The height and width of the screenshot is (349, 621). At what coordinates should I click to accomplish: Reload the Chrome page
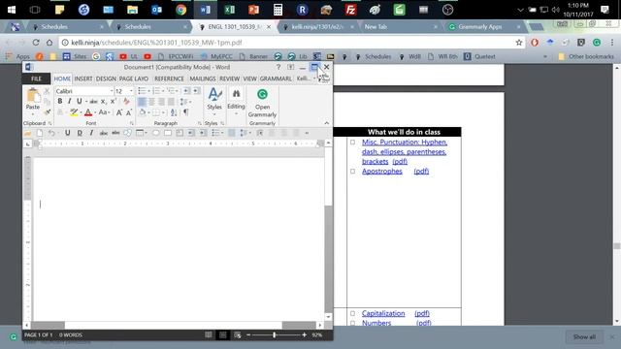[36, 43]
